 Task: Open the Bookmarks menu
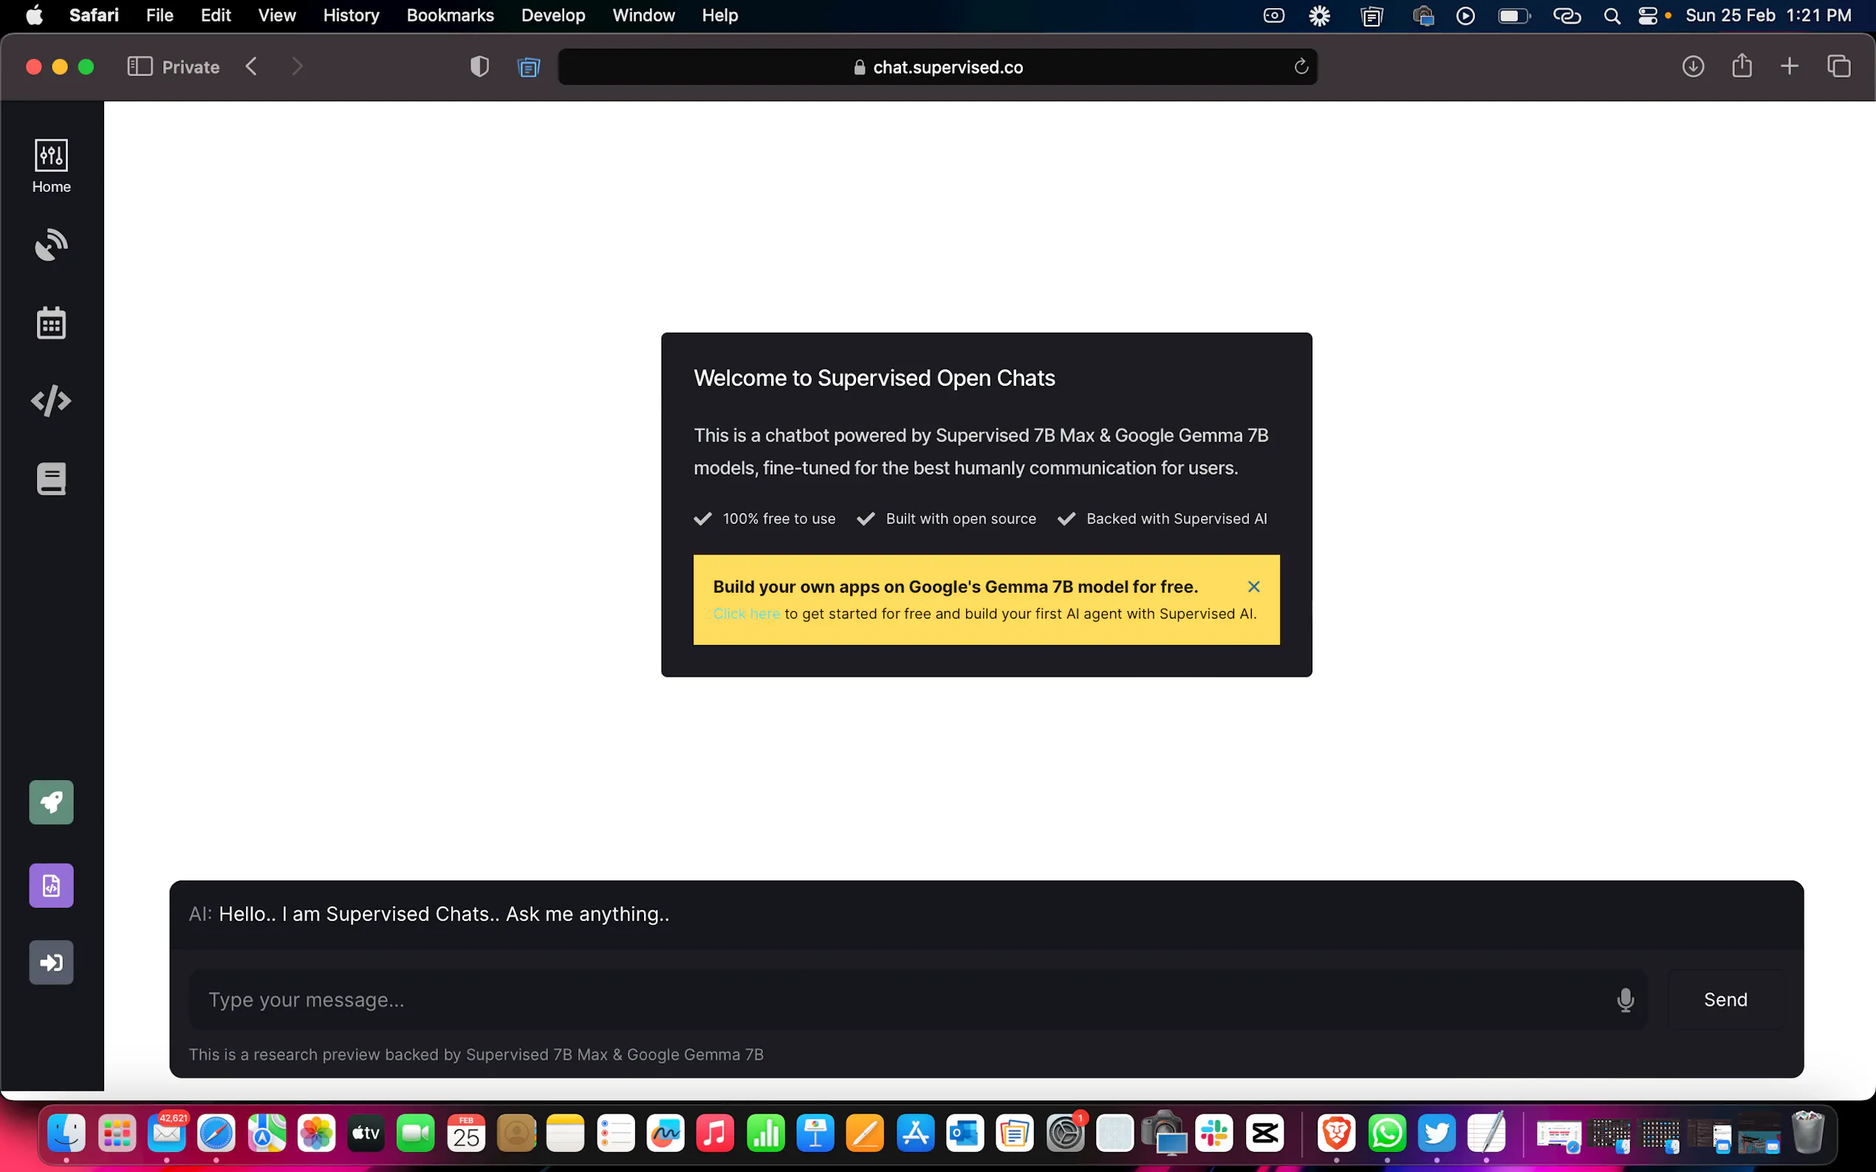tap(450, 15)
